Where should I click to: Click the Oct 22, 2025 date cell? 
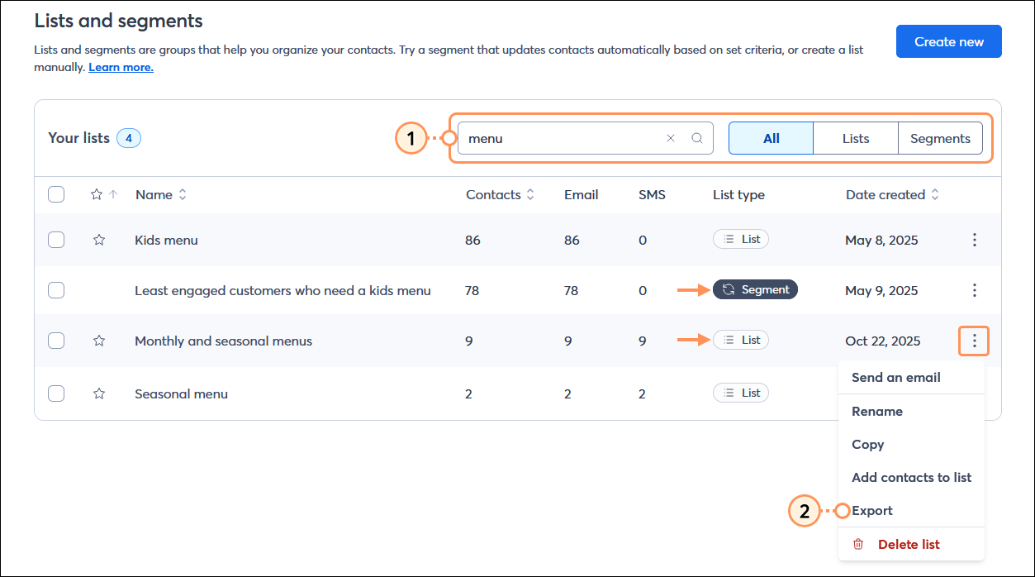tap(883, 341)
